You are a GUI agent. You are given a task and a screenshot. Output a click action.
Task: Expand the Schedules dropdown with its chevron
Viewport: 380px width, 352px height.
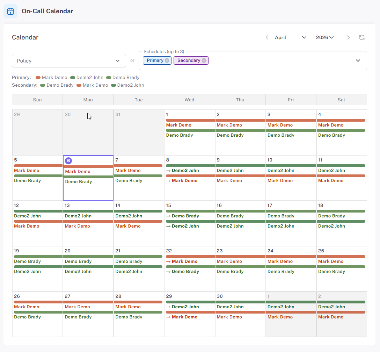coord(358,60)
